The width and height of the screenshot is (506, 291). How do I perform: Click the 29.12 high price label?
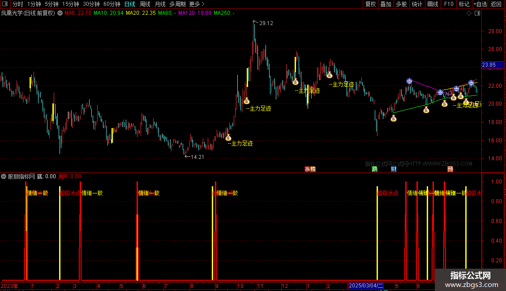click(x=266, y=23)
